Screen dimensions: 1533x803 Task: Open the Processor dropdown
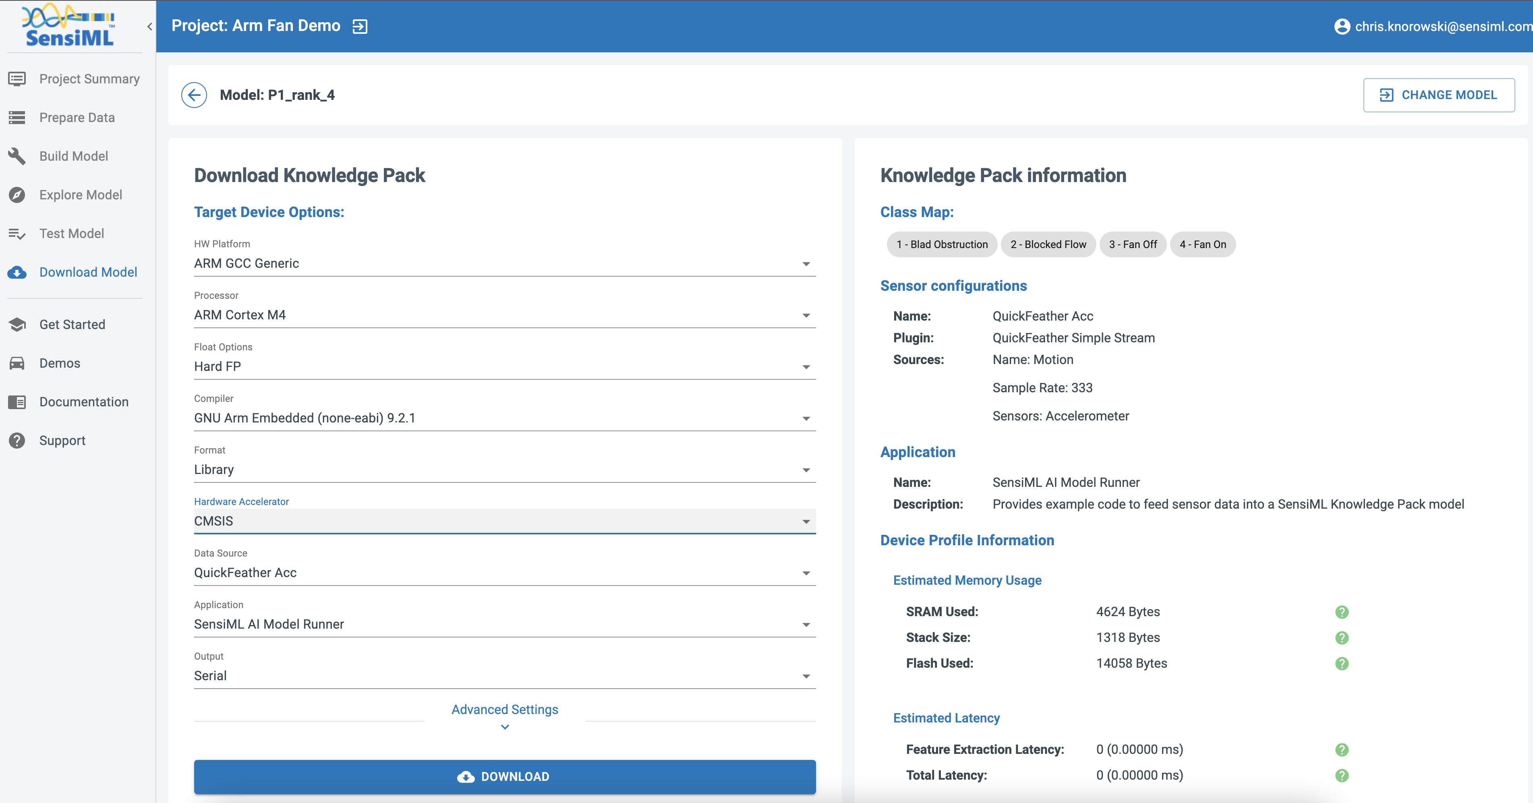(505, 315)
